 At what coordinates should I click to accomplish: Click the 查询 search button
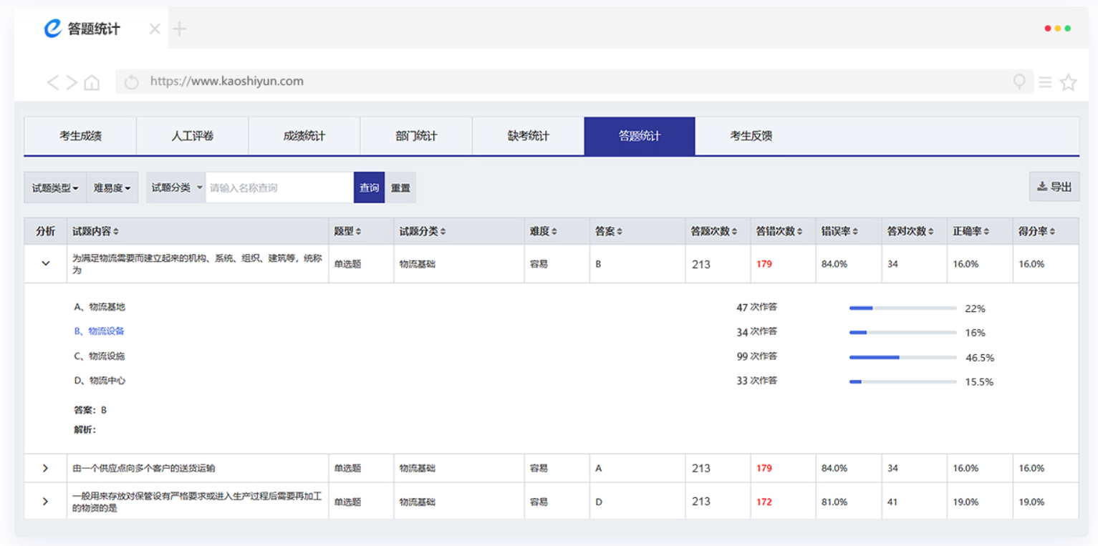369,187
